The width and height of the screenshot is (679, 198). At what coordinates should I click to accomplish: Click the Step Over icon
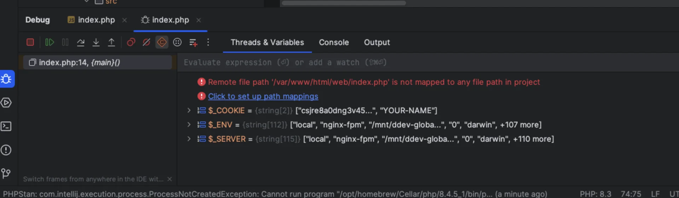[81, 42]
